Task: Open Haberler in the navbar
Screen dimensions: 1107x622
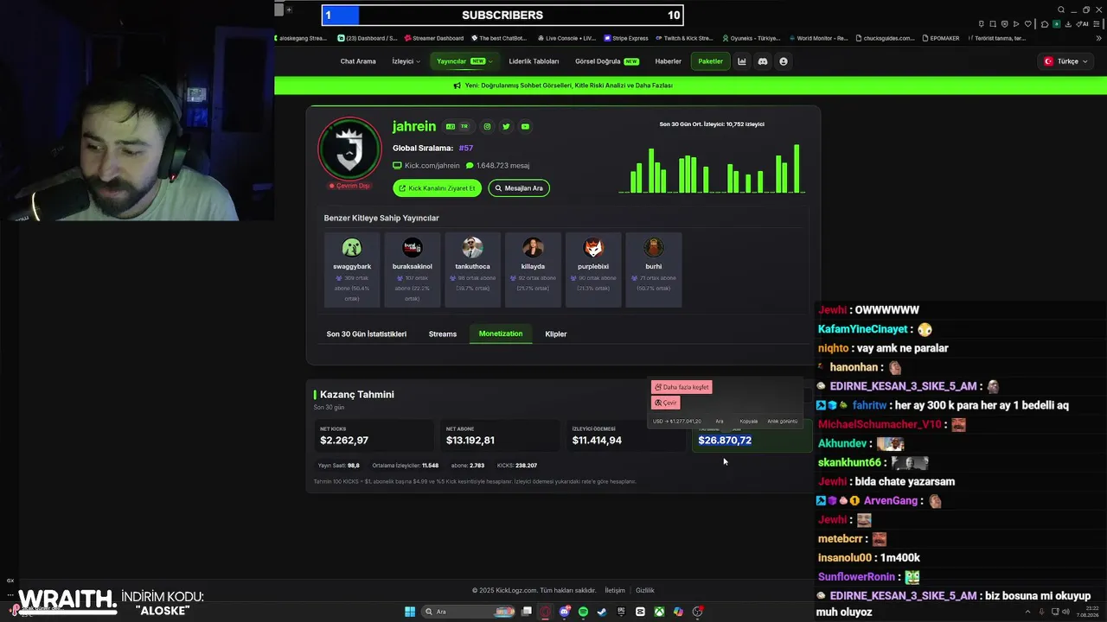Action: click(x=668, y=61)
